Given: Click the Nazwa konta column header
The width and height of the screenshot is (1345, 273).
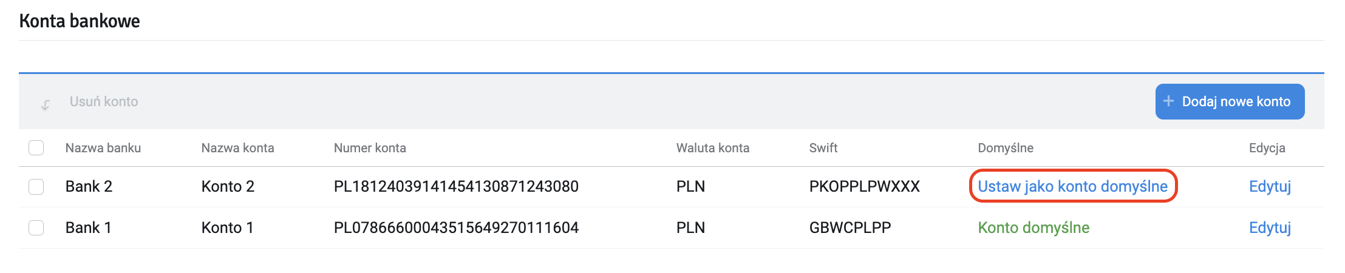Looking at the screenshot, I should pyautogui.click(x=237, y=148).
